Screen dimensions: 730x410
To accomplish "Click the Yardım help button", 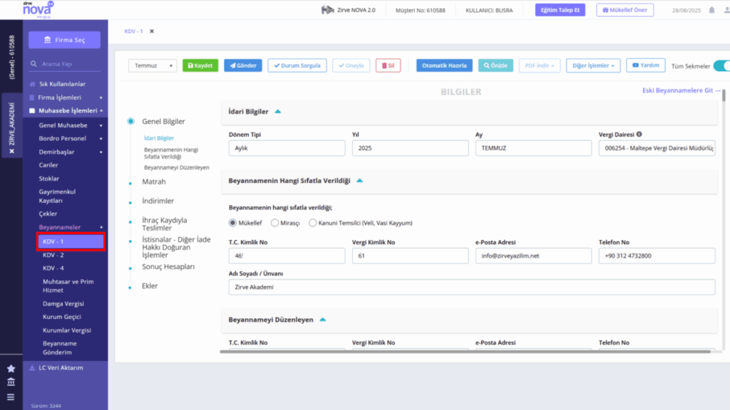I will [x=646, y=65].
